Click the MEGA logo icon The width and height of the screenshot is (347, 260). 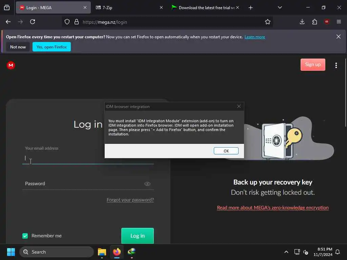click(11, 65)
